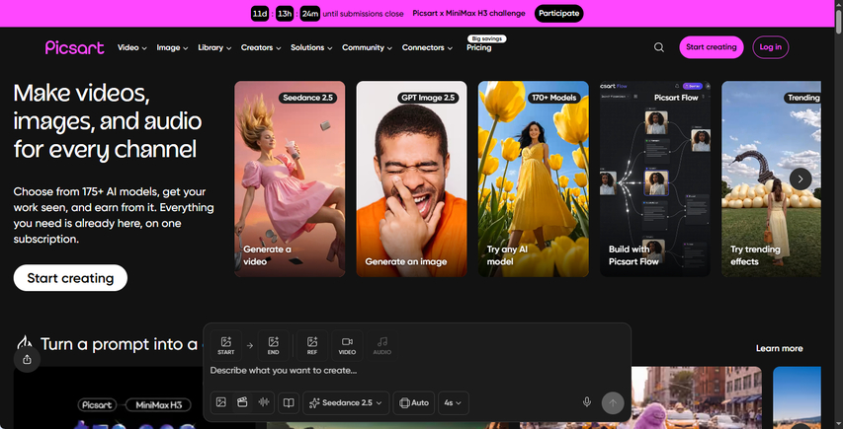Switch to image generation mode icon
Image resolution: width=843 pixels, height=429 pixels.
tap(221, 402)
